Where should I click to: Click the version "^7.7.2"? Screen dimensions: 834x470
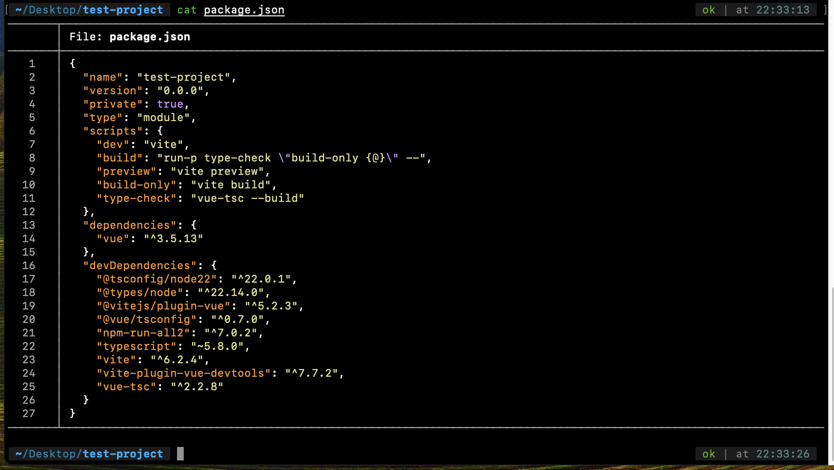point(312,373)
